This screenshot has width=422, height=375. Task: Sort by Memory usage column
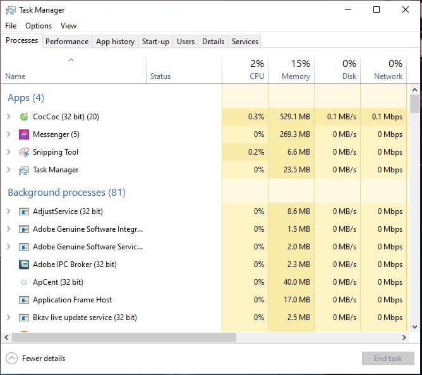(291, 71)
